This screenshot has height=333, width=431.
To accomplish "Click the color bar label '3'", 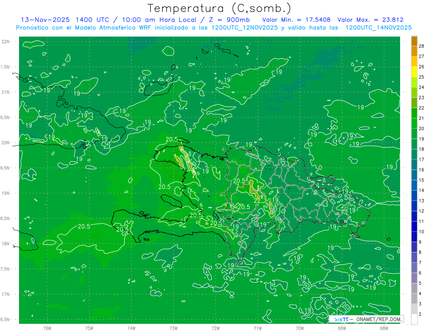I will pyautogui.click(x=421, y=304).
